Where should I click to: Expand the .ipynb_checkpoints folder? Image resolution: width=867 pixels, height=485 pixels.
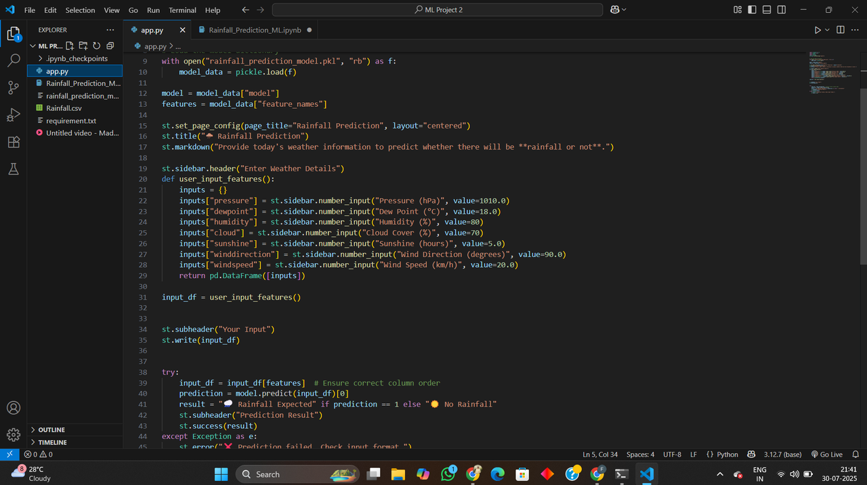(75, 59)
